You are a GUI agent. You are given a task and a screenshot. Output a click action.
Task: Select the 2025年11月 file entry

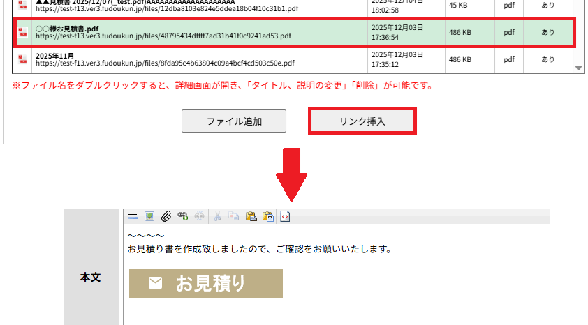tap(55, 56)
